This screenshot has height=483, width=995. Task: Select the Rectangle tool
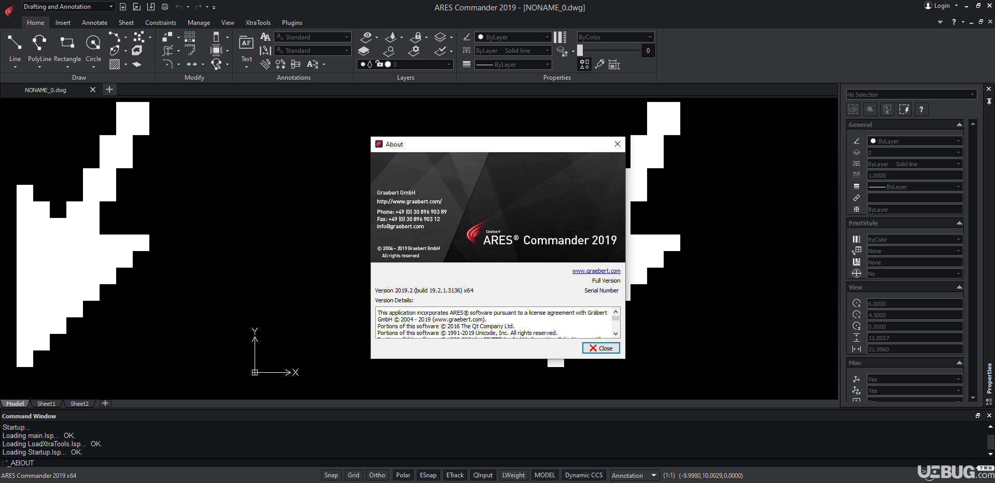point(67,48)
